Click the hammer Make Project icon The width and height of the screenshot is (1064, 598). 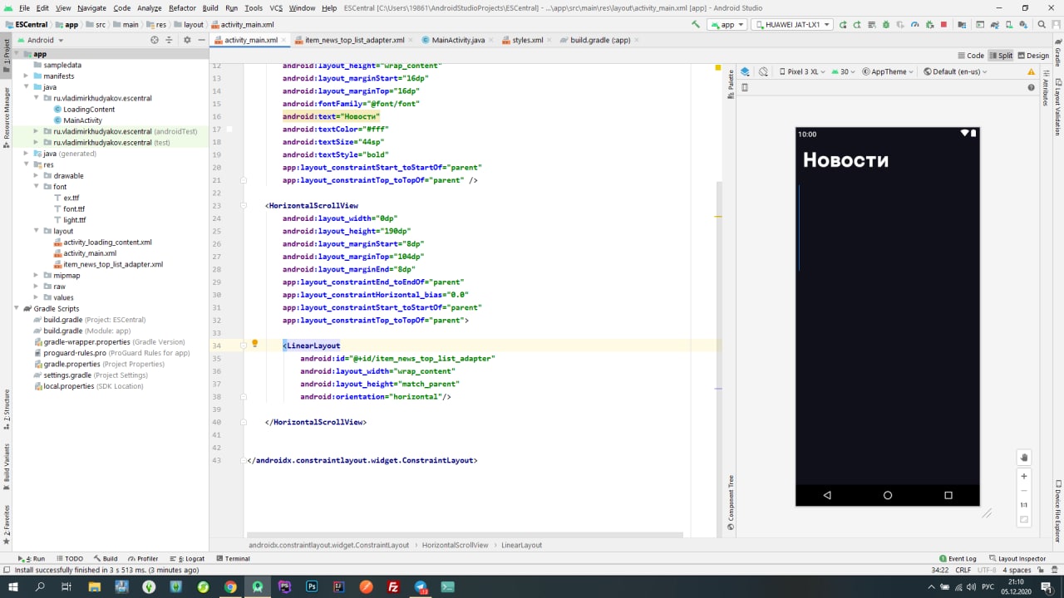[x=696, y=25]
